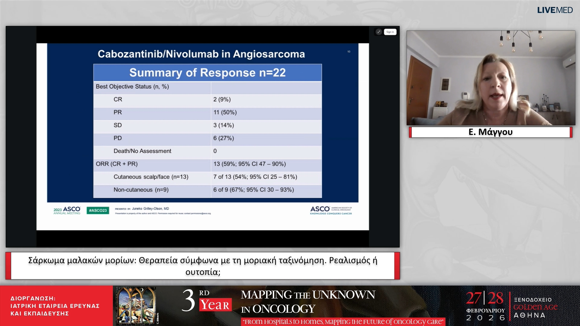Click the 3rd Year red badge
Viewport: 580px width, 326px height.
(215, 305)
